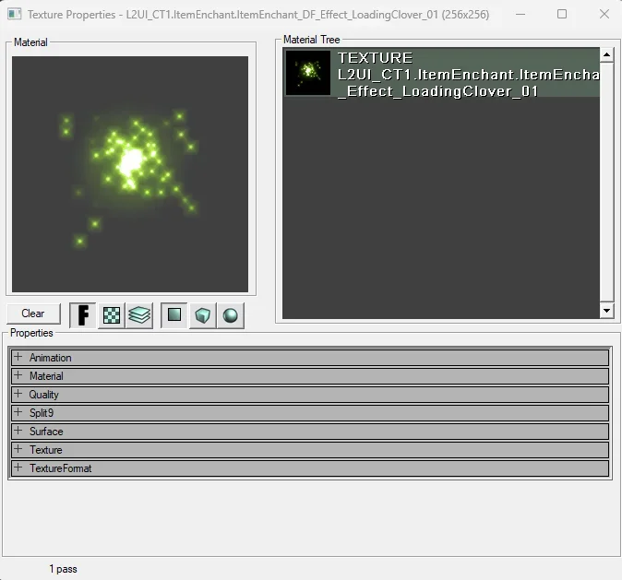Viewport: 622px width, 580px height.
Task: Toggle the checkerboard background icon
Action: 112,315
